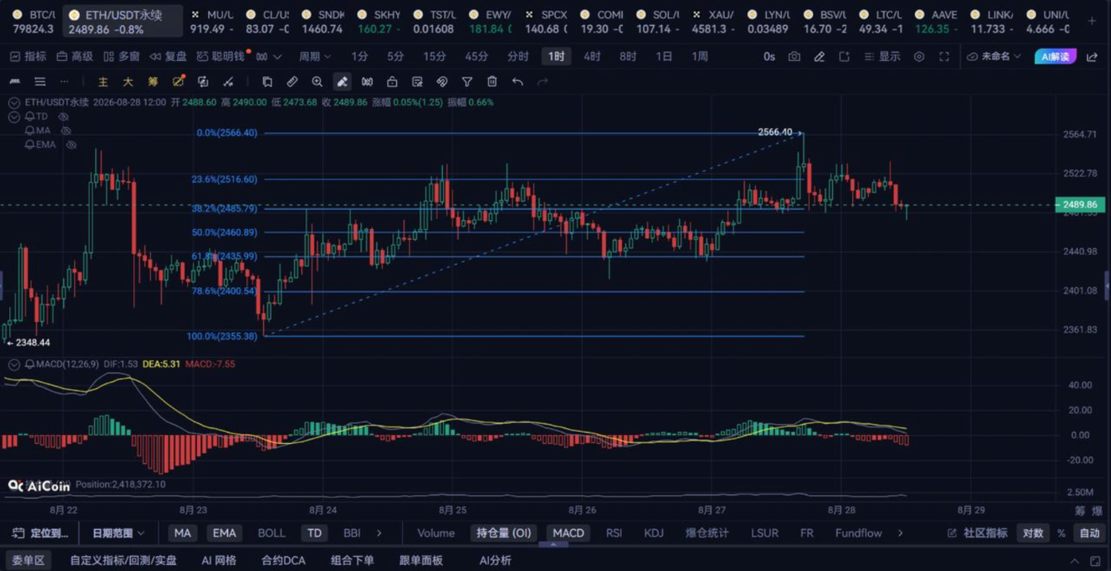This screenshot has height=571, width=1111.
Task: Toggle the MACD sub-indicator chip
Action: coord(568,533)
